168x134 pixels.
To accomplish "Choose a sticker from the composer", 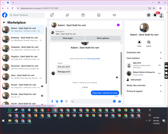I will pyautogui.click(x=62, y=101).
